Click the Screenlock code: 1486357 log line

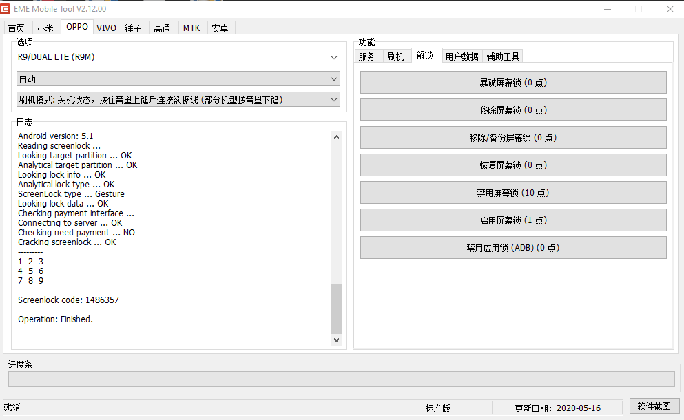pyautogui.click(x=68, y=300)
